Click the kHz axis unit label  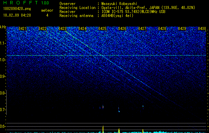click(x=3, y=27)
